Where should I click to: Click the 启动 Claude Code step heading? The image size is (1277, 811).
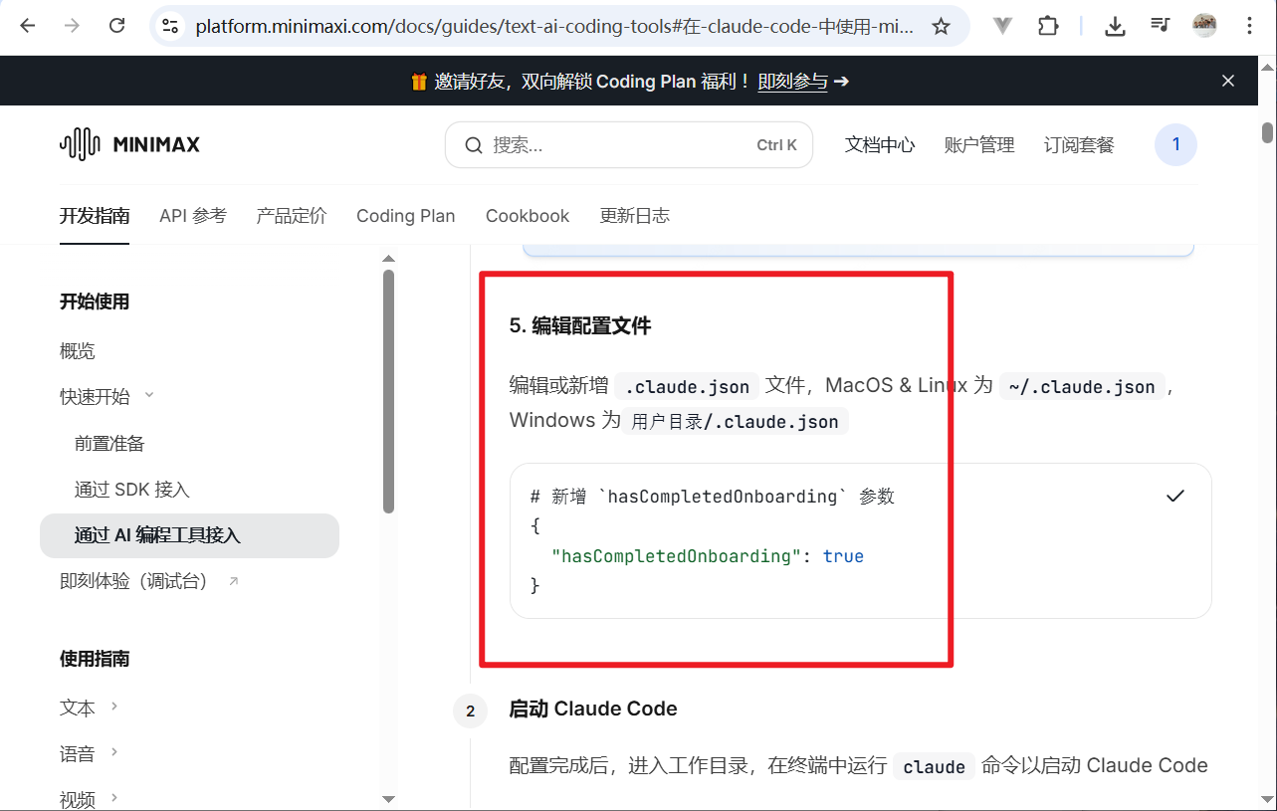point(593,709)
